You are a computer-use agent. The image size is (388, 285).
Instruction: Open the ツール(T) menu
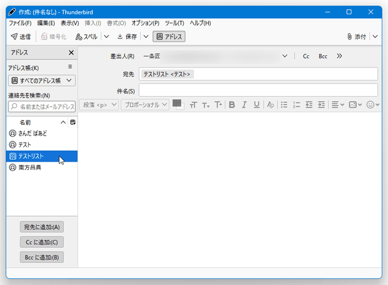(x=174, y=23)
